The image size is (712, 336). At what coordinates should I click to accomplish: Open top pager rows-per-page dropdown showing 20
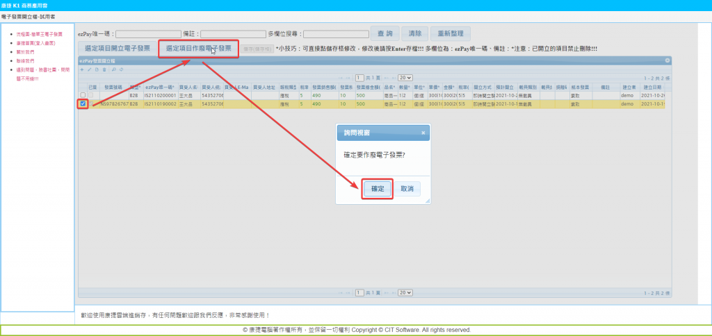pos(405,78)
